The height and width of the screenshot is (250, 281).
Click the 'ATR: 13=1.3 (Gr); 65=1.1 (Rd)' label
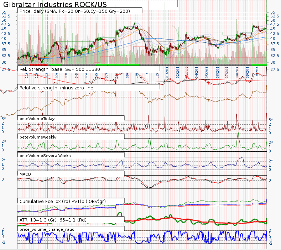(53, 220)
